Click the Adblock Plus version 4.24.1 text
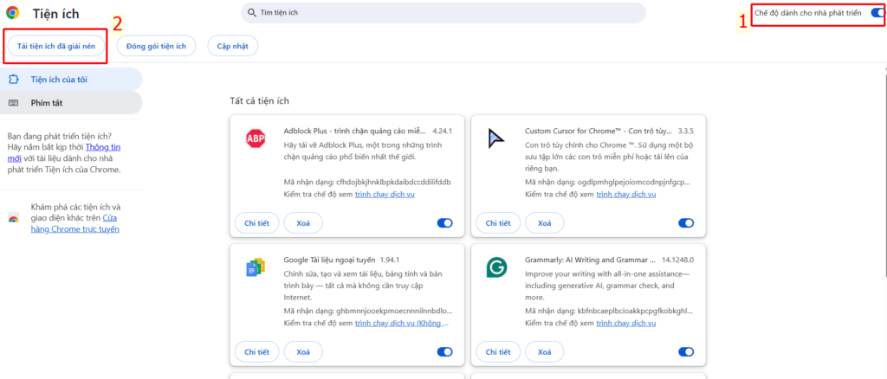 point(443,131)
